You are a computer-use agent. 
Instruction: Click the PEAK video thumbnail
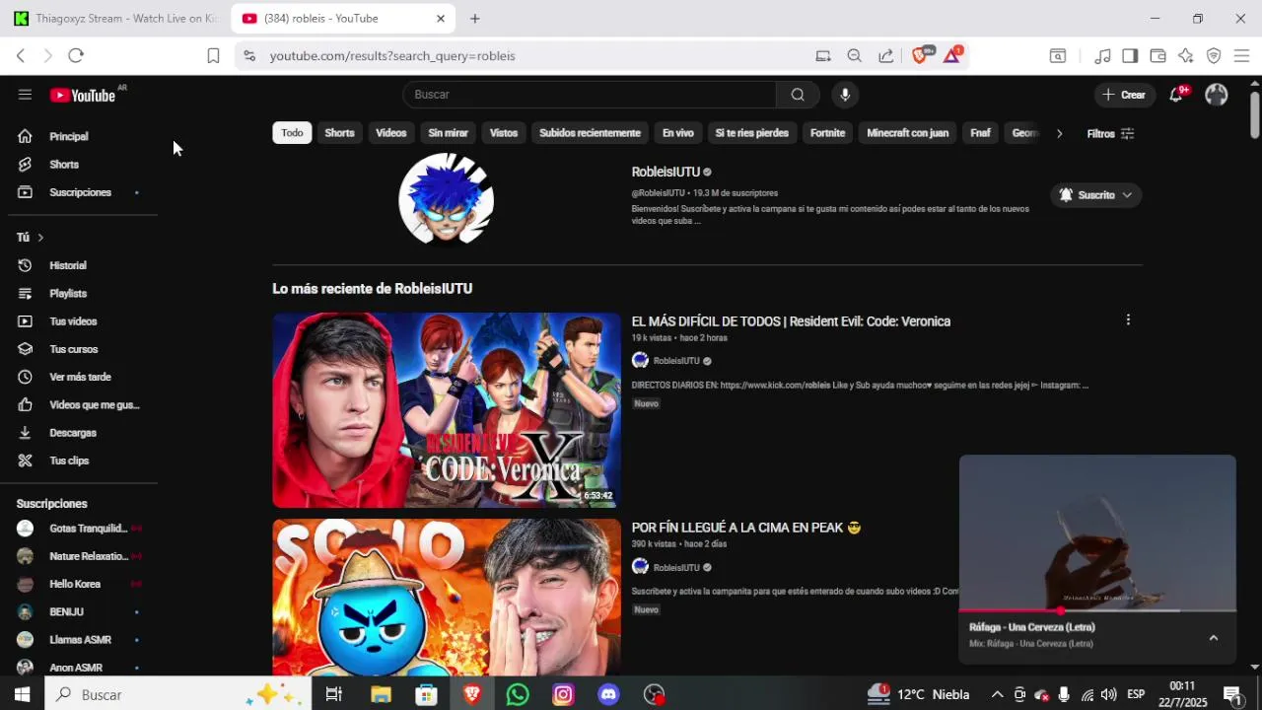(x=447, y=598)
